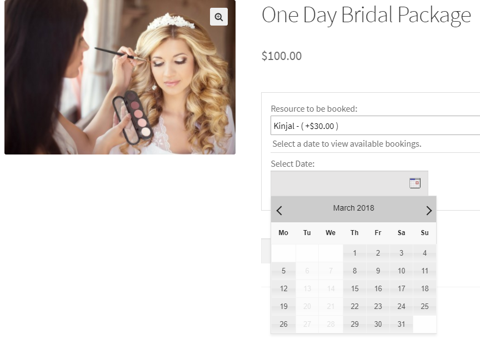Choose March 15 date
This screenshot has width=480, height=339.
pyautogui.click(x=354, y=288)
